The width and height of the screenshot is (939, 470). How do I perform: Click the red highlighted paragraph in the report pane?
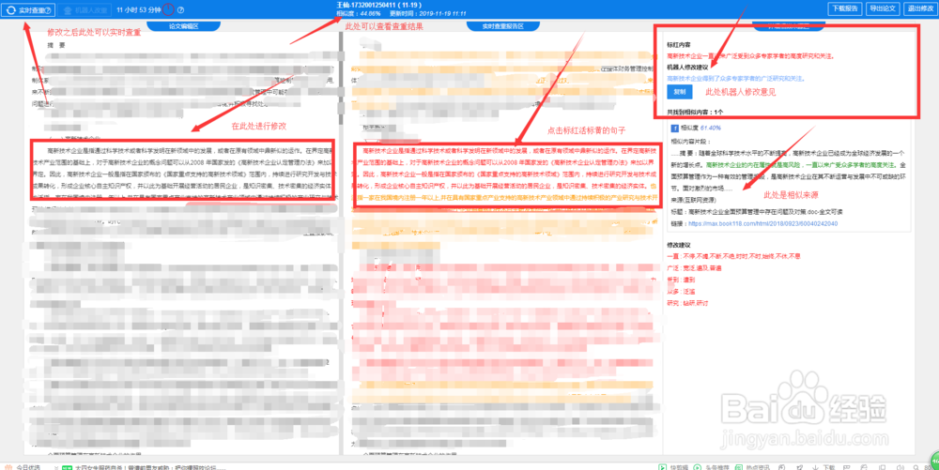coord(508,174)
